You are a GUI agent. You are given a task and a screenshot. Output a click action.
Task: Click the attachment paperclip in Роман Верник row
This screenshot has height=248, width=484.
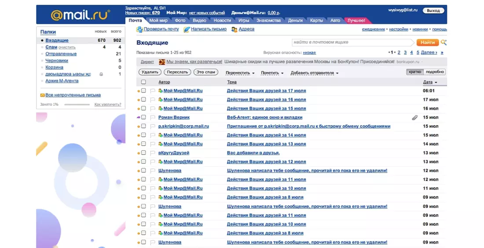[414, 118]
